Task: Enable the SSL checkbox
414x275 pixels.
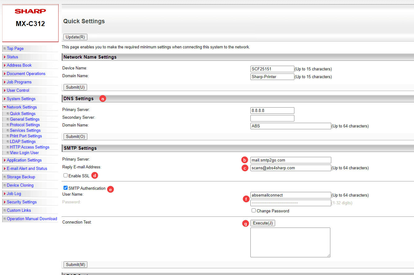Action: tap(66, 175)
